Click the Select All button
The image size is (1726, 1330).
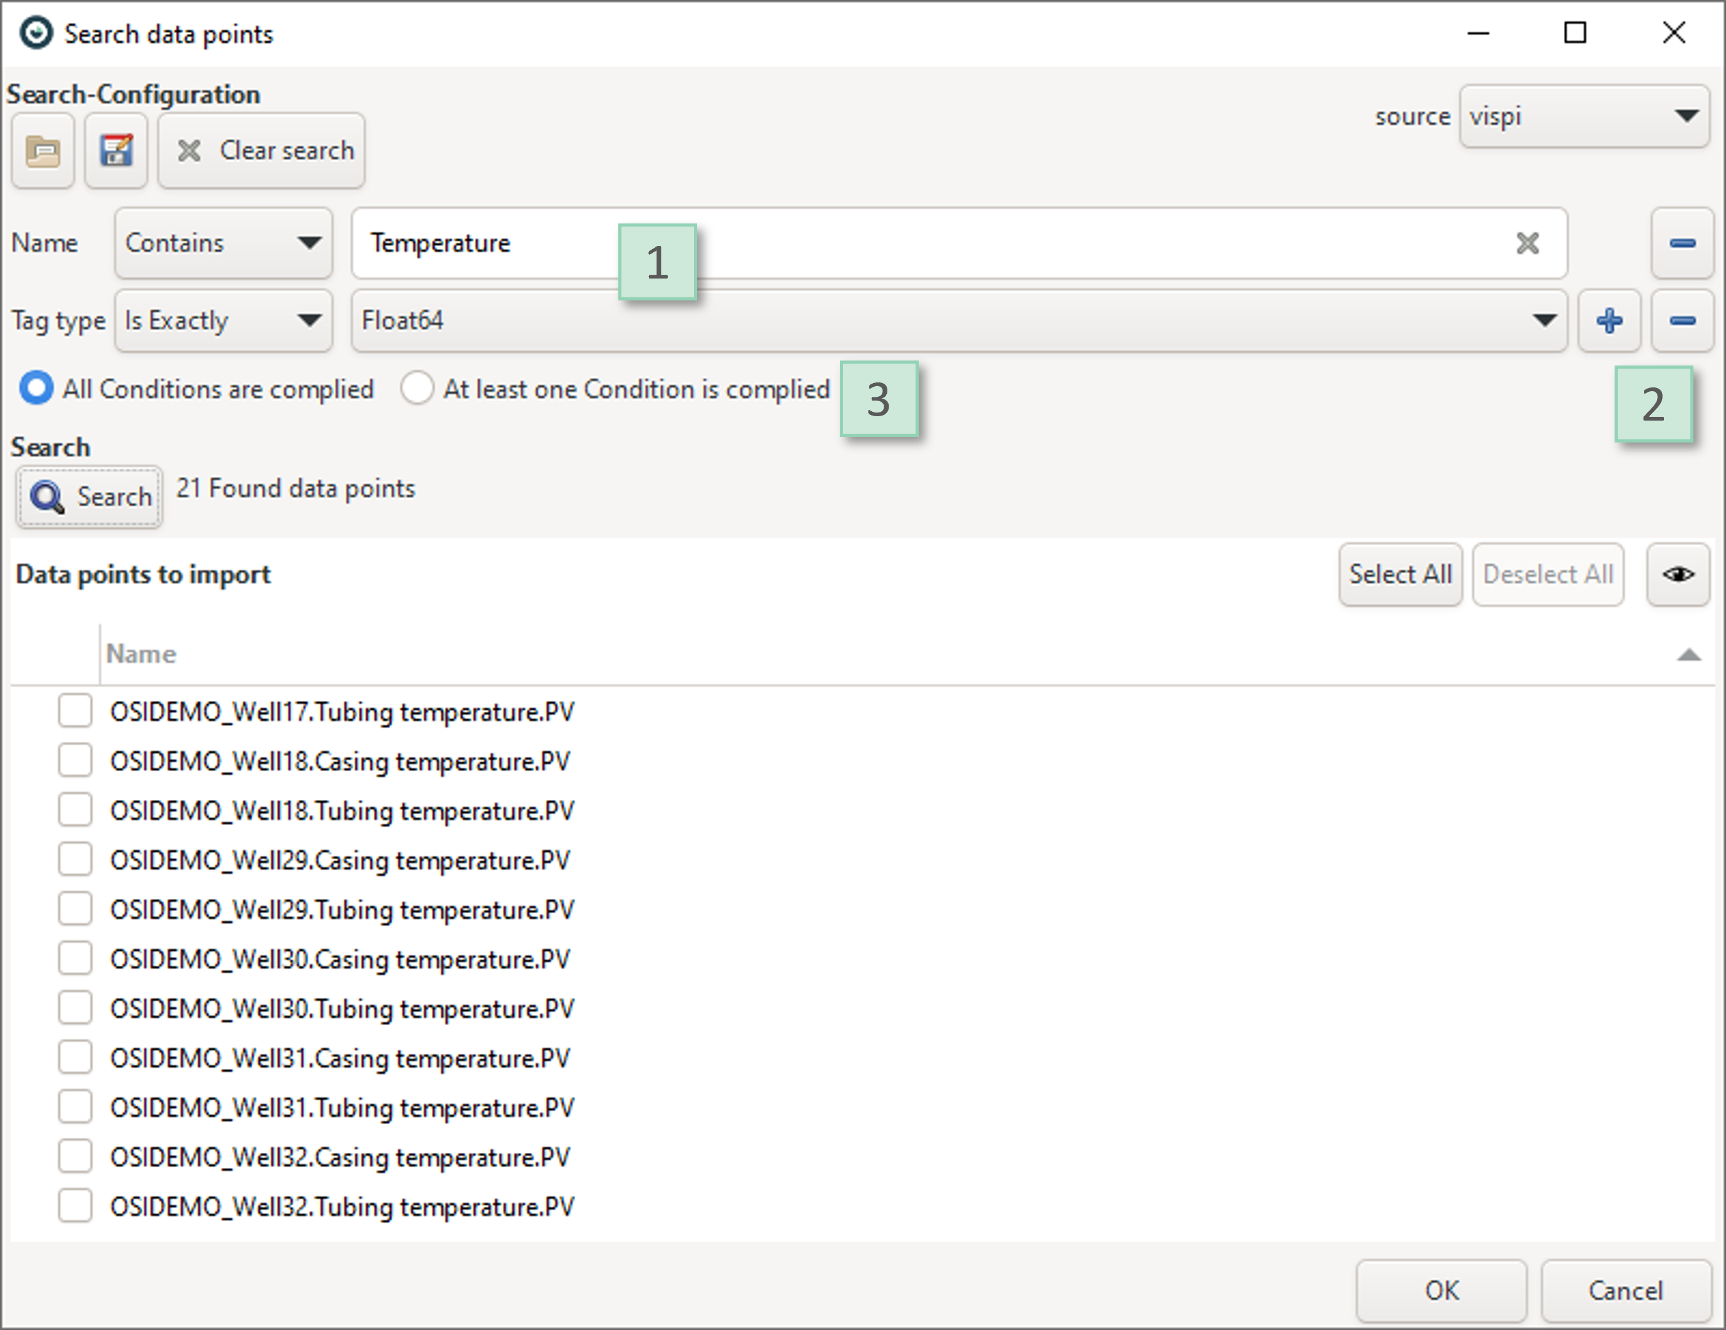(1399, 575)
